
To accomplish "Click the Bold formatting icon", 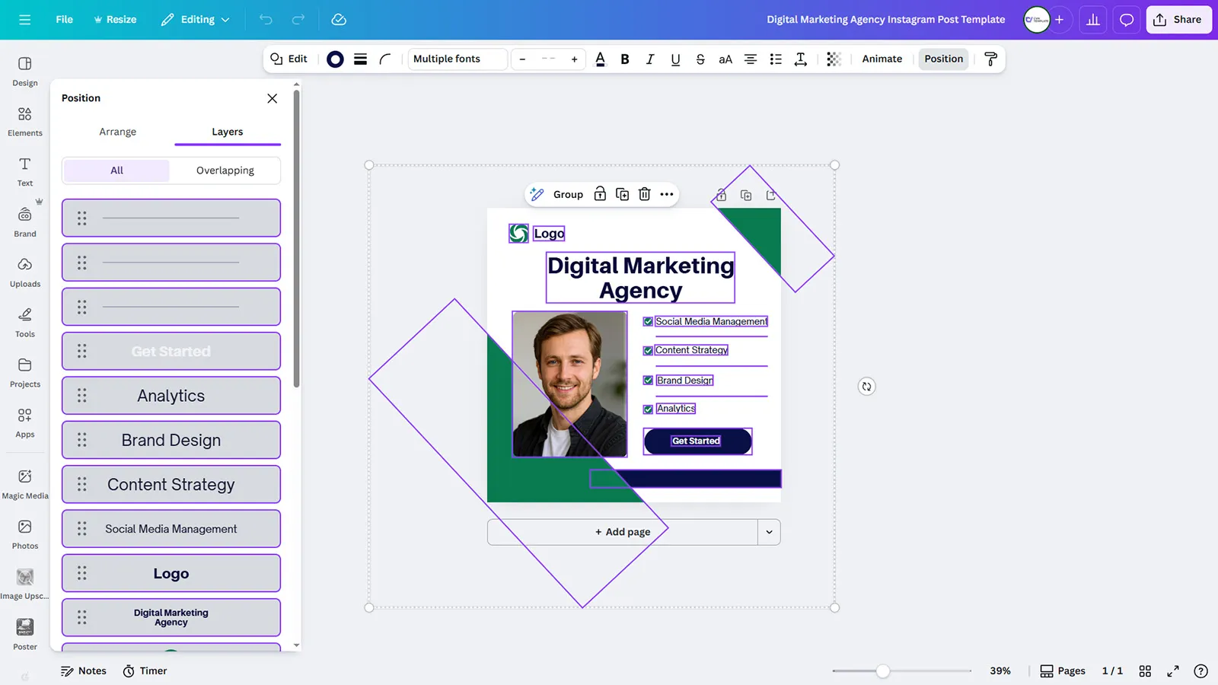I will (624, 59).
